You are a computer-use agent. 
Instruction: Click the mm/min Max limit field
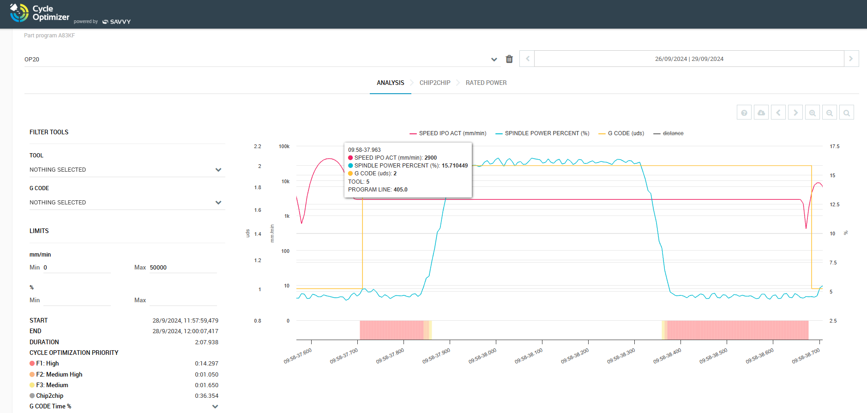pos(183,268)
